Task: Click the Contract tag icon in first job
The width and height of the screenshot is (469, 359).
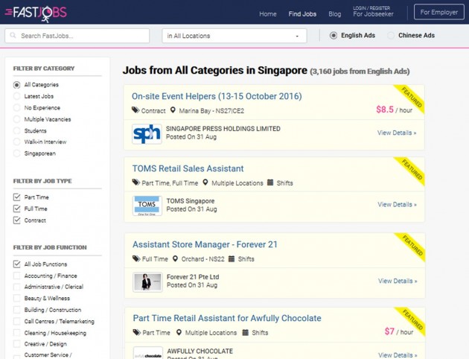Action: (135, 110)
